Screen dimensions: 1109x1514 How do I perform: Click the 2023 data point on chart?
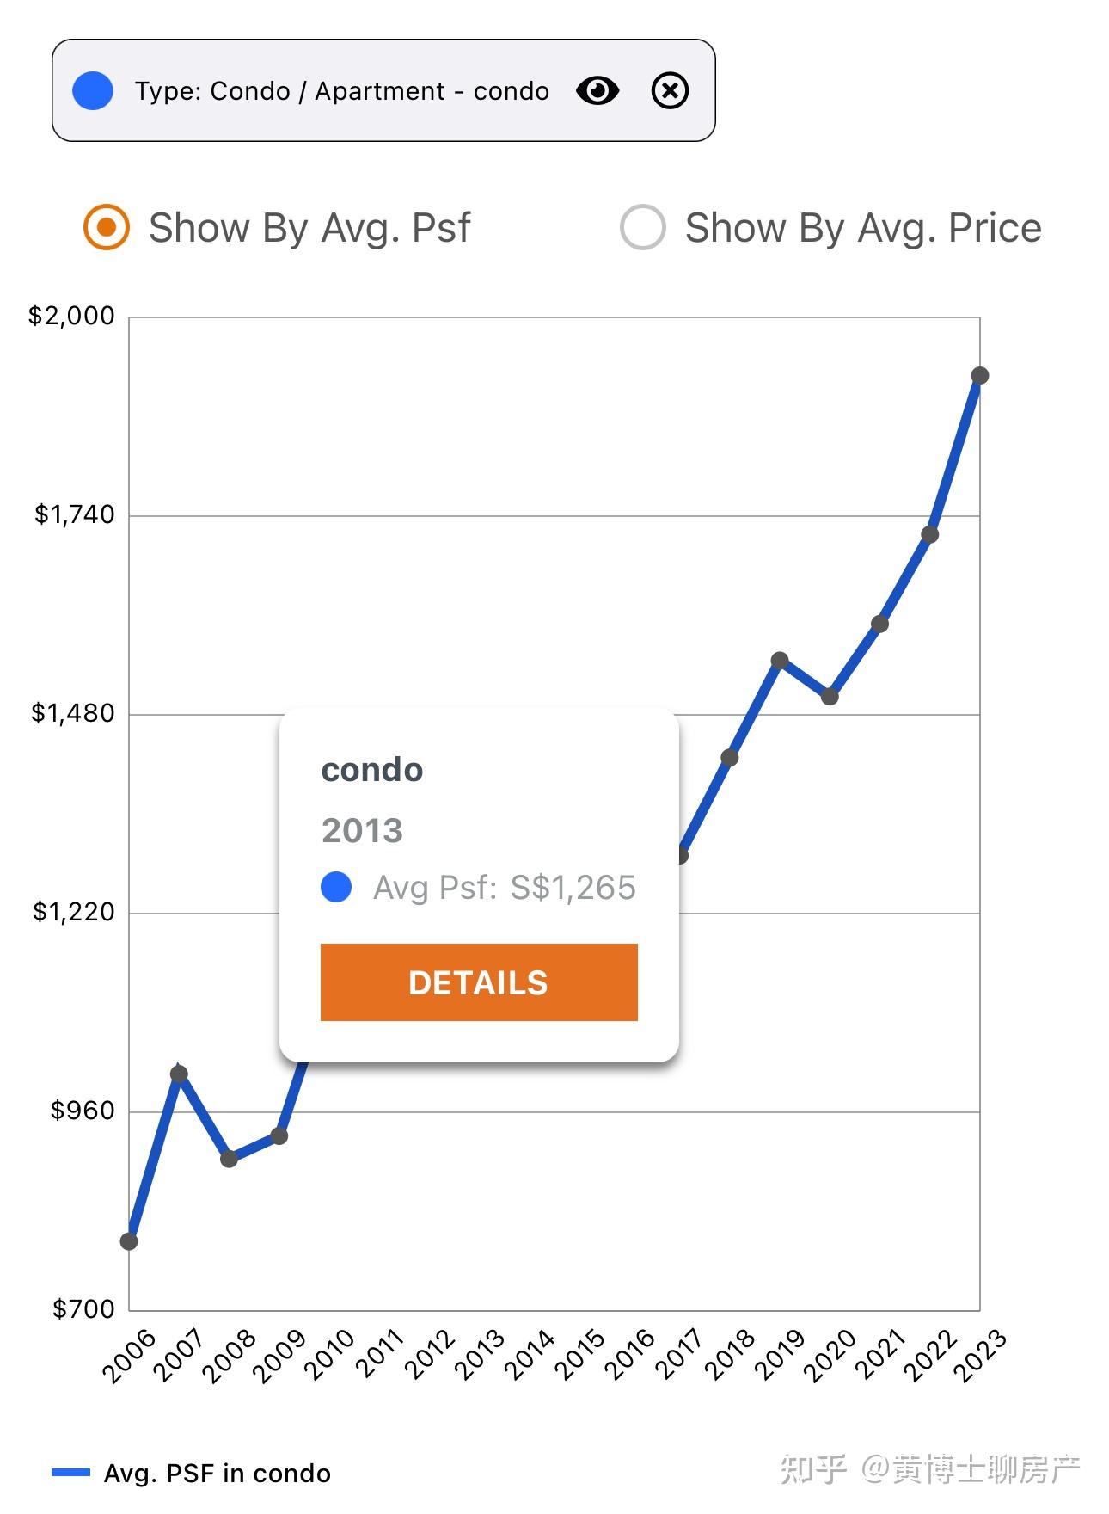979,375
